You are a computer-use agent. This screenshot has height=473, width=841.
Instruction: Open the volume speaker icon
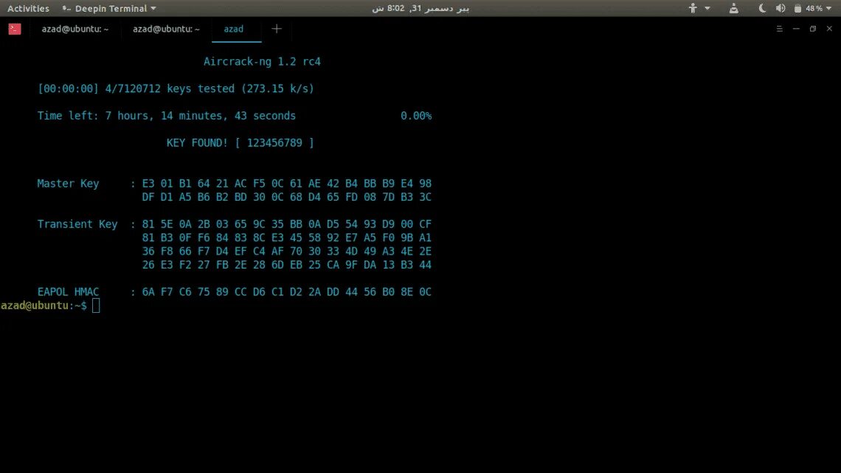pos(781,8)
